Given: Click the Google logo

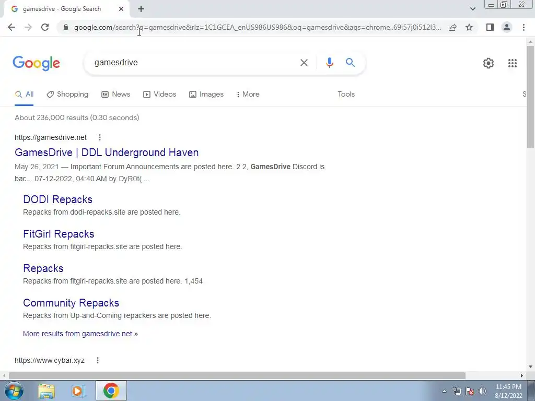Looking at the screenshot, I should pyautogui.click(x=37, y=63).
